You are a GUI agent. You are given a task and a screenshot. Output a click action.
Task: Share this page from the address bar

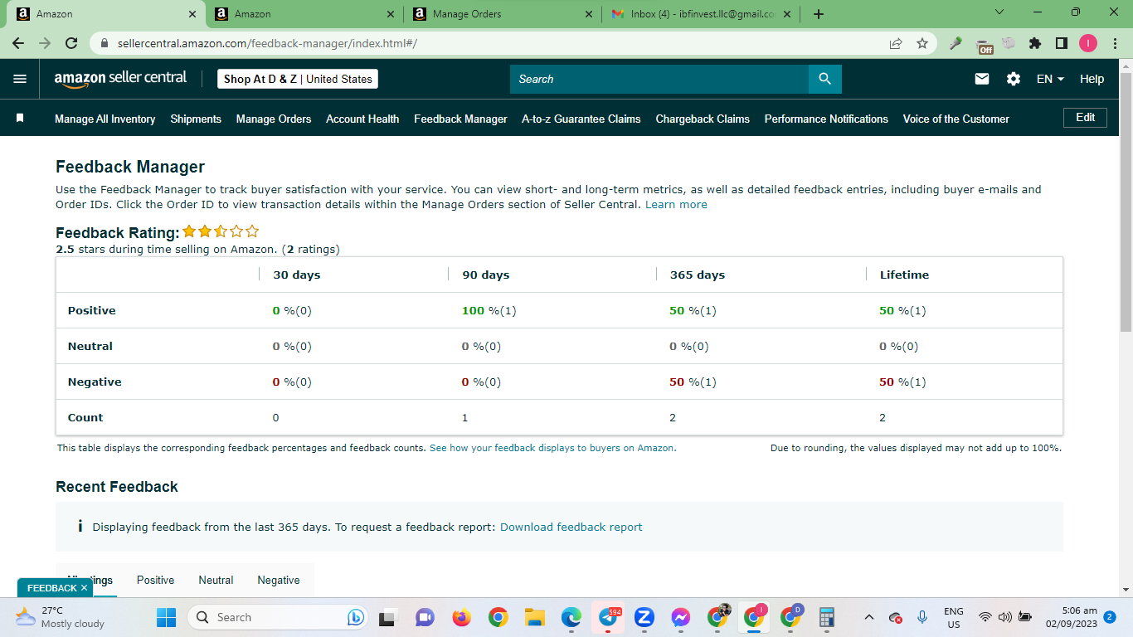[896, 43]
